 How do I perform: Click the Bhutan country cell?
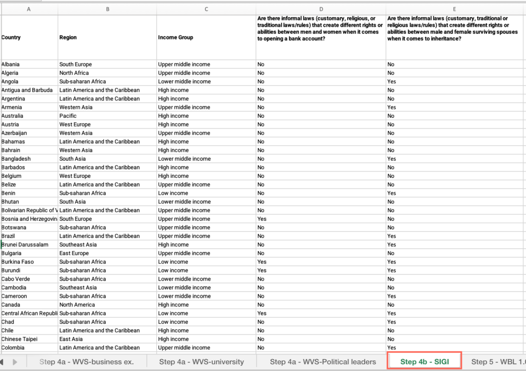click(29, 202)
